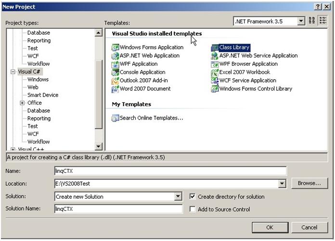The image size is (335, 241).
Task: Click the project types scroll up arrow
Action: [x=98, y=33]
